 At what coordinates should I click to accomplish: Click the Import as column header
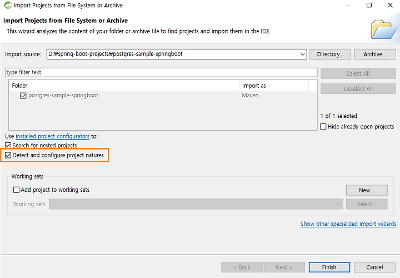(x=274, y=86)
